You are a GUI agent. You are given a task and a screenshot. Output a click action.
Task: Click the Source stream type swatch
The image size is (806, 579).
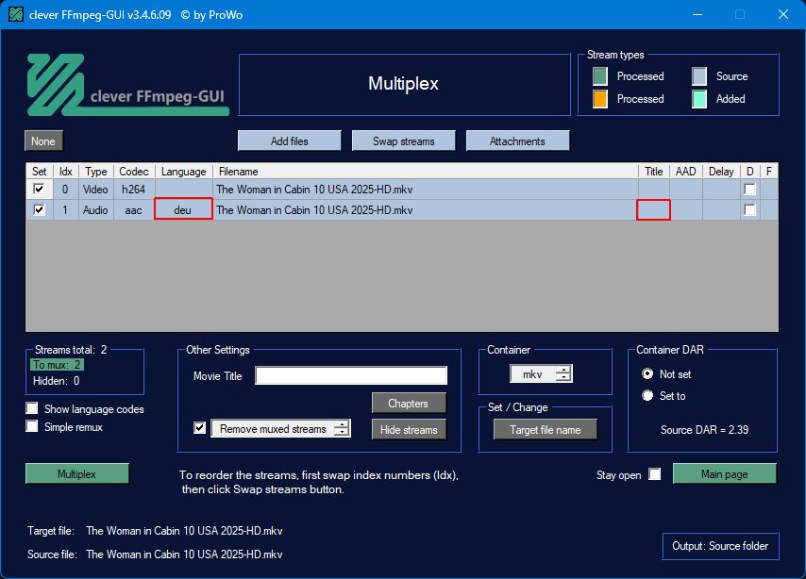pyautogui.click(x=699, y=76)
